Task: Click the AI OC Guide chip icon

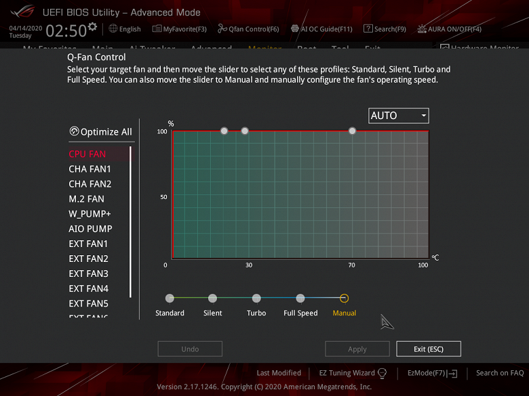Action: tap(295, 28)
